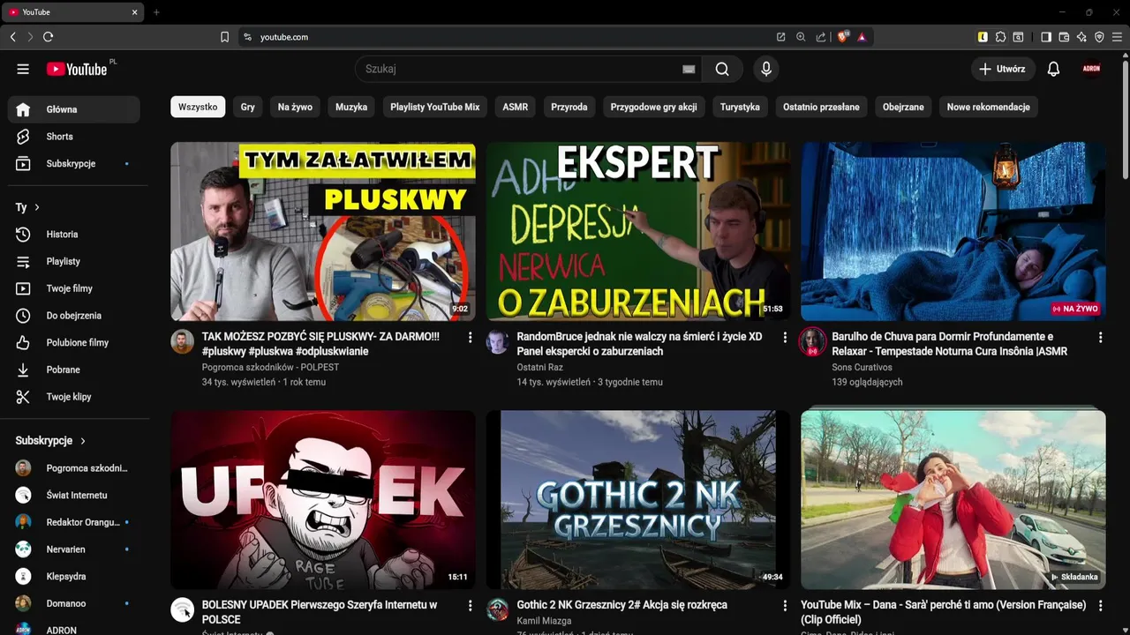Open Twoje klipy in sidebar
The image size is (1130, 635).
click(74, 397)
